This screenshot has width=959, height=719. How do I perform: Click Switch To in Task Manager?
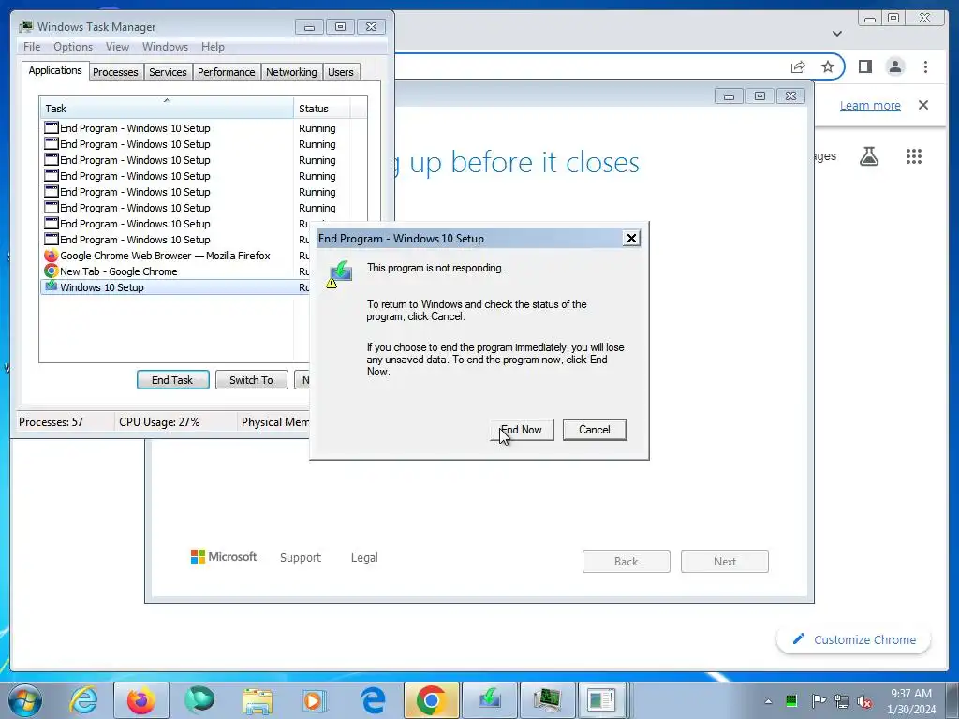coord(251,380)
